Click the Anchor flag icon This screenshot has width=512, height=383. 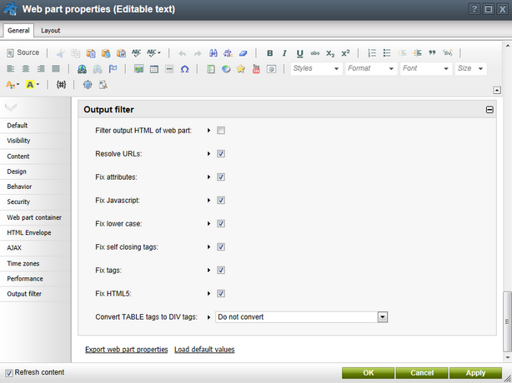(113, 69)
